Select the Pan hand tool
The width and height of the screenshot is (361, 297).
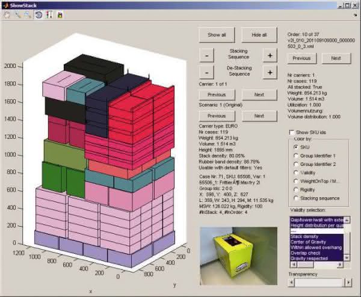click(x=7, y=15)
